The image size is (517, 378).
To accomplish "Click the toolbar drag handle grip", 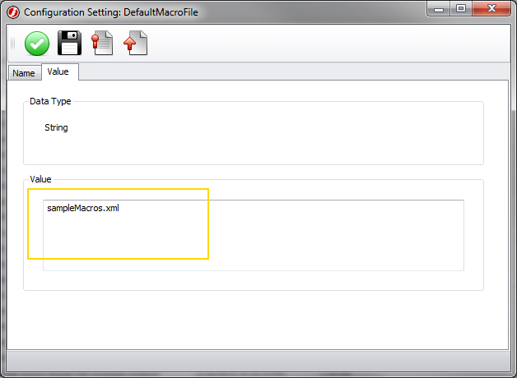I will 13,44.
